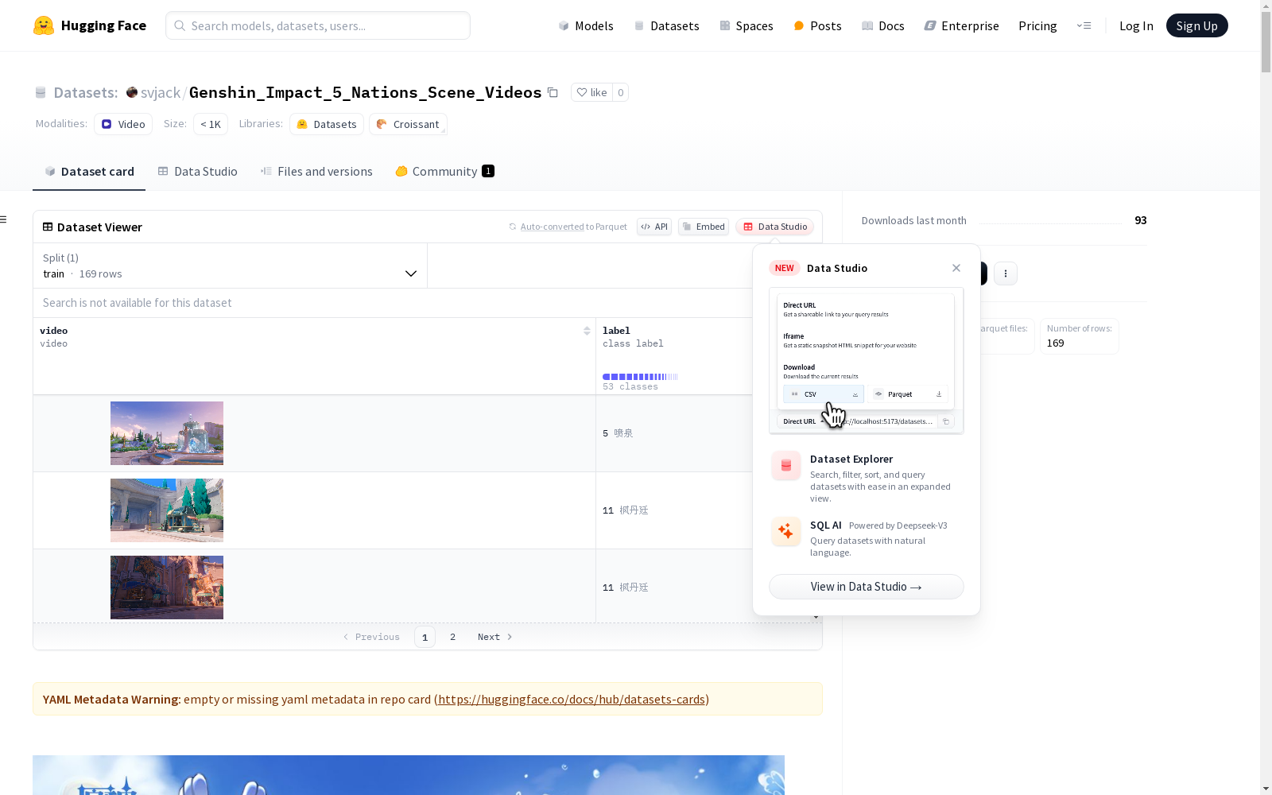Open the Community tab

[445, 172]
